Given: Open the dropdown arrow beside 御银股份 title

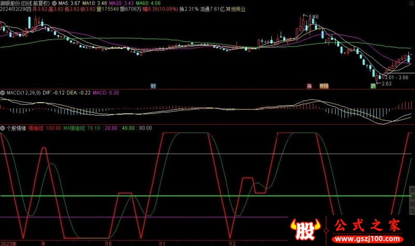Looking at the screenshot, I should 54,4.
